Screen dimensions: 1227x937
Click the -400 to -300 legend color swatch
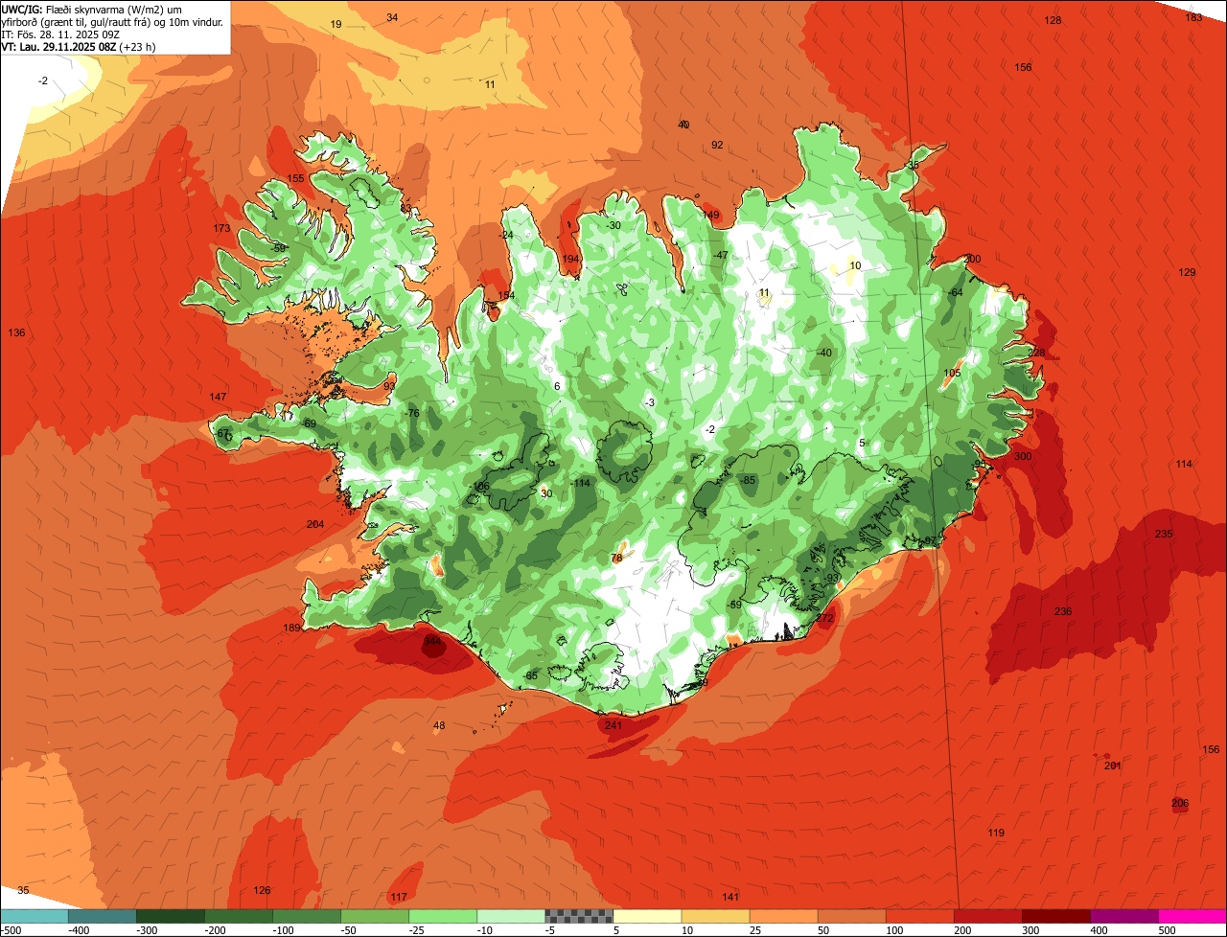(x=103, y=916)
